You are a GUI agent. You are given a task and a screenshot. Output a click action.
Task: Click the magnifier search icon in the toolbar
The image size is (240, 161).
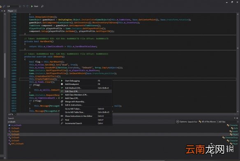(42, 6)
